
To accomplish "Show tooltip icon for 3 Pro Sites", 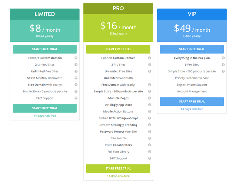I will (x=150, y=65).
